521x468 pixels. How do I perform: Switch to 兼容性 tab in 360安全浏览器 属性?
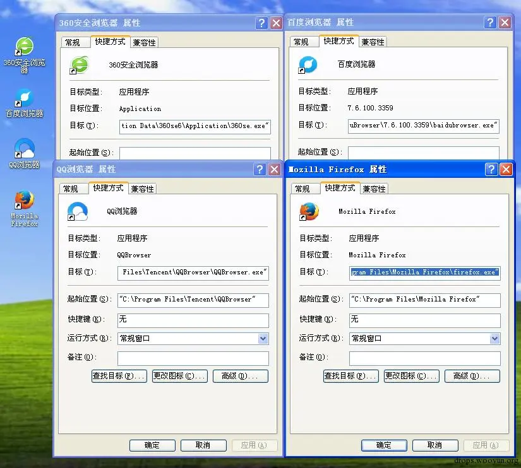pyautogui.click(x=144, y=42)
